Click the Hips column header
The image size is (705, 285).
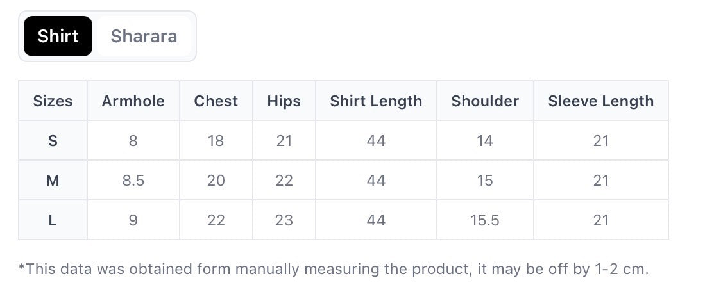[x=284, y=101]
